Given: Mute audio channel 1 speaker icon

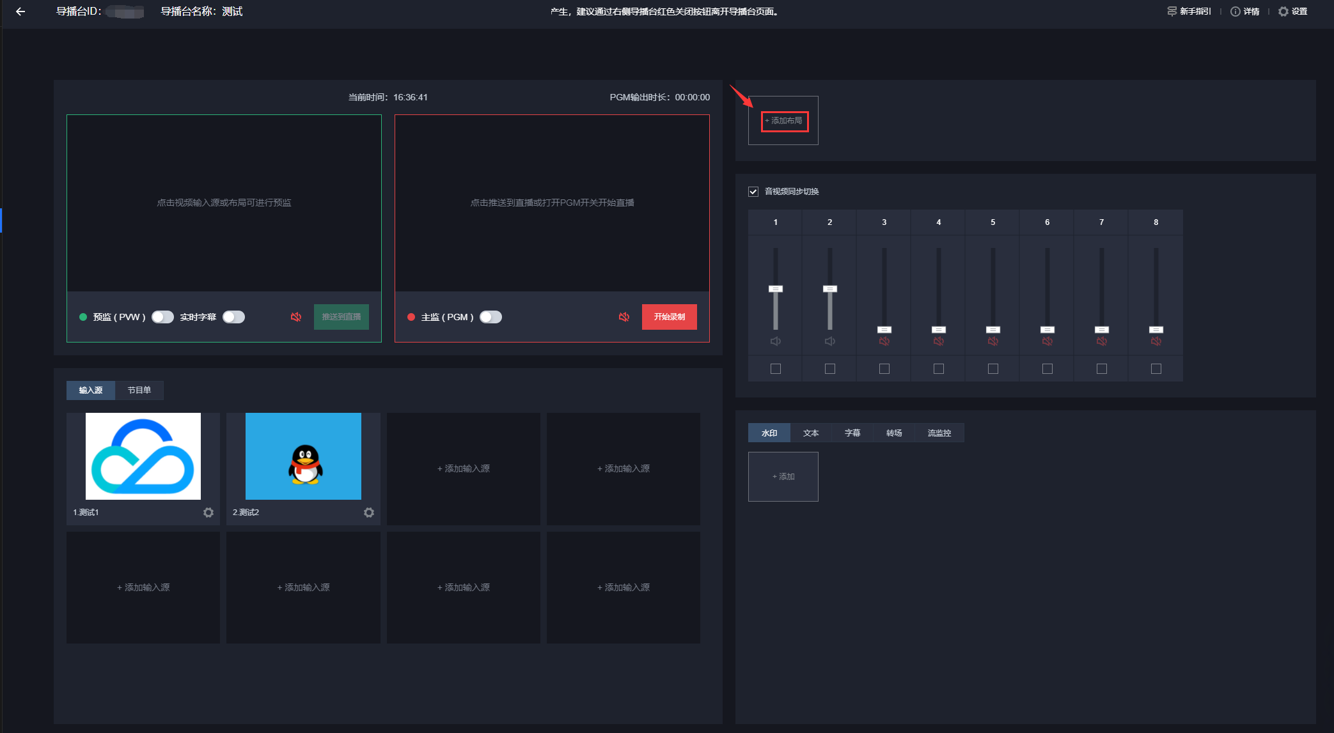Looking at the screenshot, I should 776,341.
